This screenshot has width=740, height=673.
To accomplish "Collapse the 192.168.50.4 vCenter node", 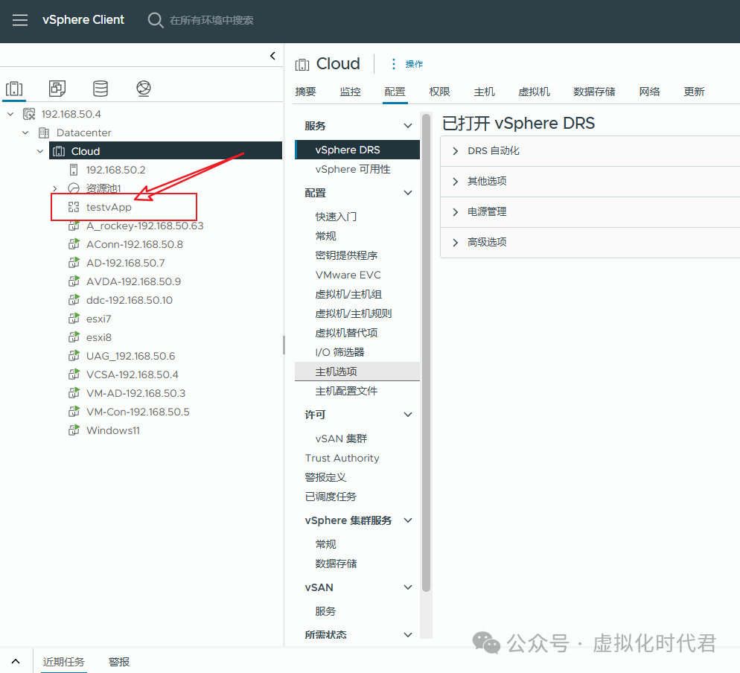I will coord(10,114).
